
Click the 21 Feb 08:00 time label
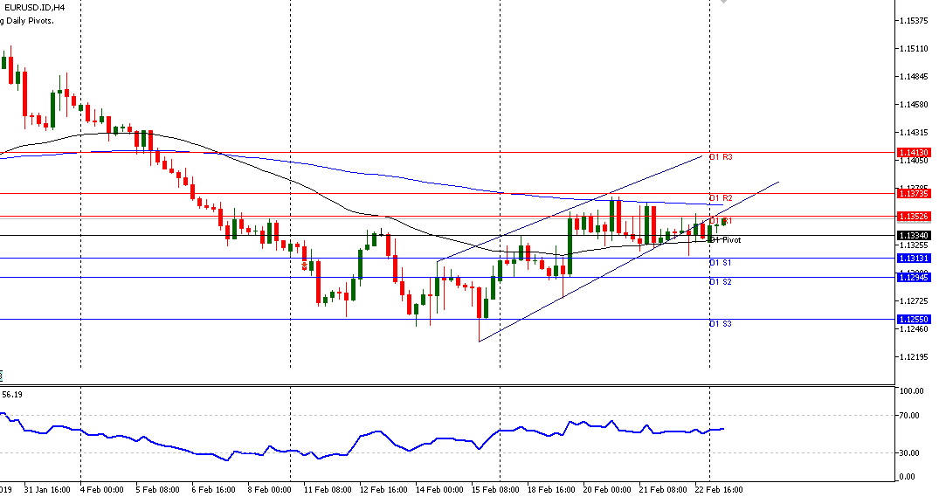click(x=663, y=490)
